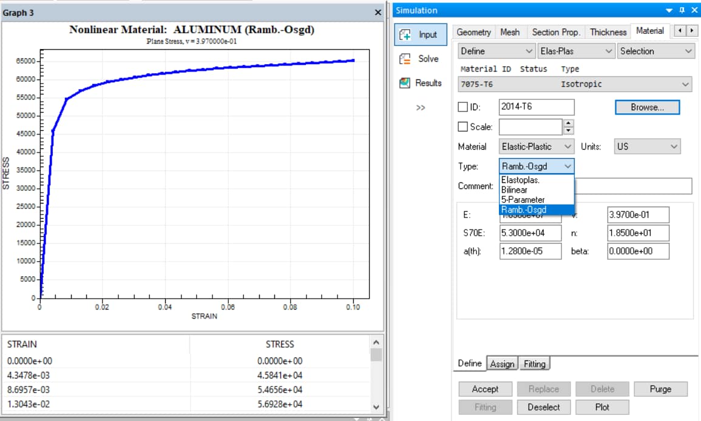Open the Fitting tab

[534, 363]
